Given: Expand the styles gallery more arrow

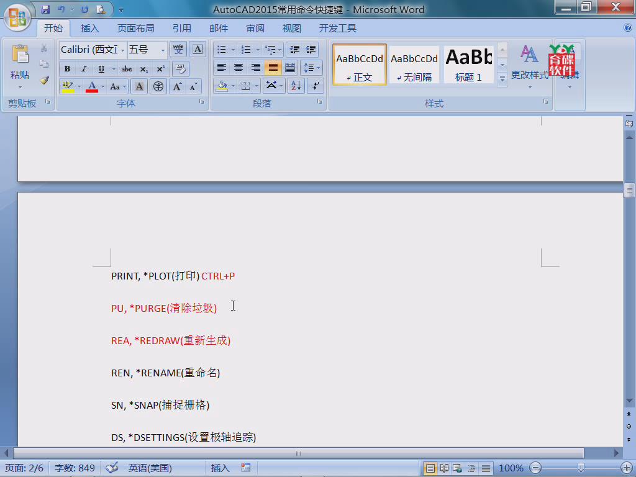Looking at the screenshot, I should tap(502, 79).
